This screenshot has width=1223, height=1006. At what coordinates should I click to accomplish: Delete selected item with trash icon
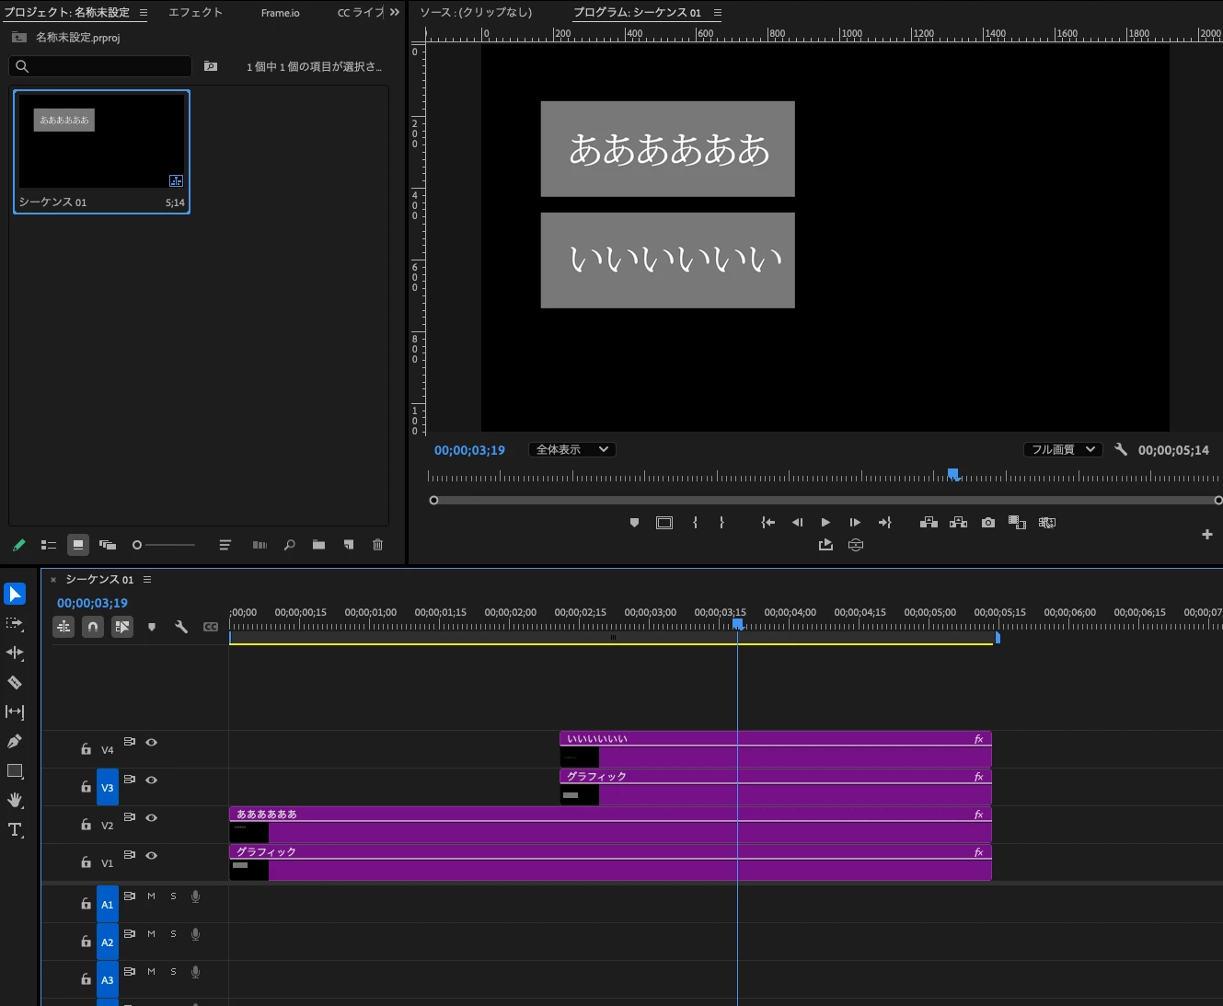click(377, 545)
